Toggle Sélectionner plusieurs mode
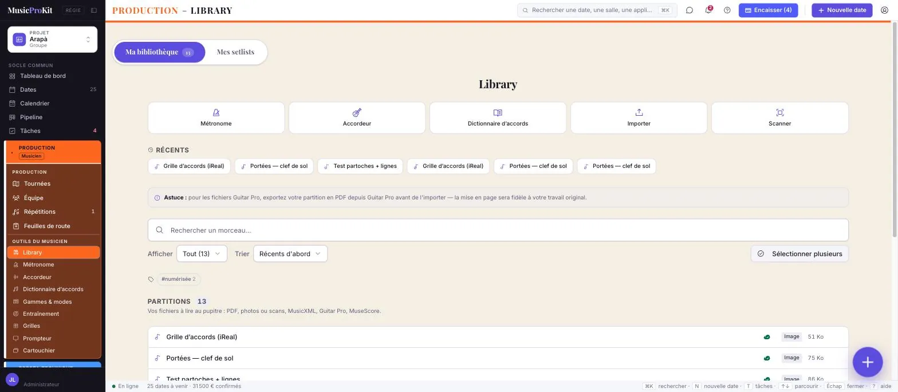898x392 pixels. click(x=799, y=254)
